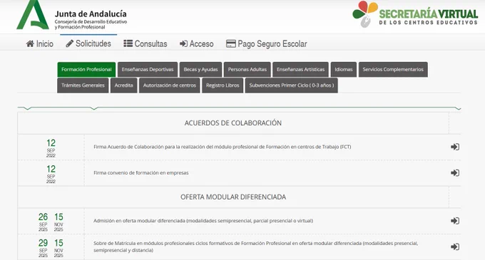Select the Personas Adultas tab
Viewport: 485px width, 260px height.
click(x=247, y=70)
